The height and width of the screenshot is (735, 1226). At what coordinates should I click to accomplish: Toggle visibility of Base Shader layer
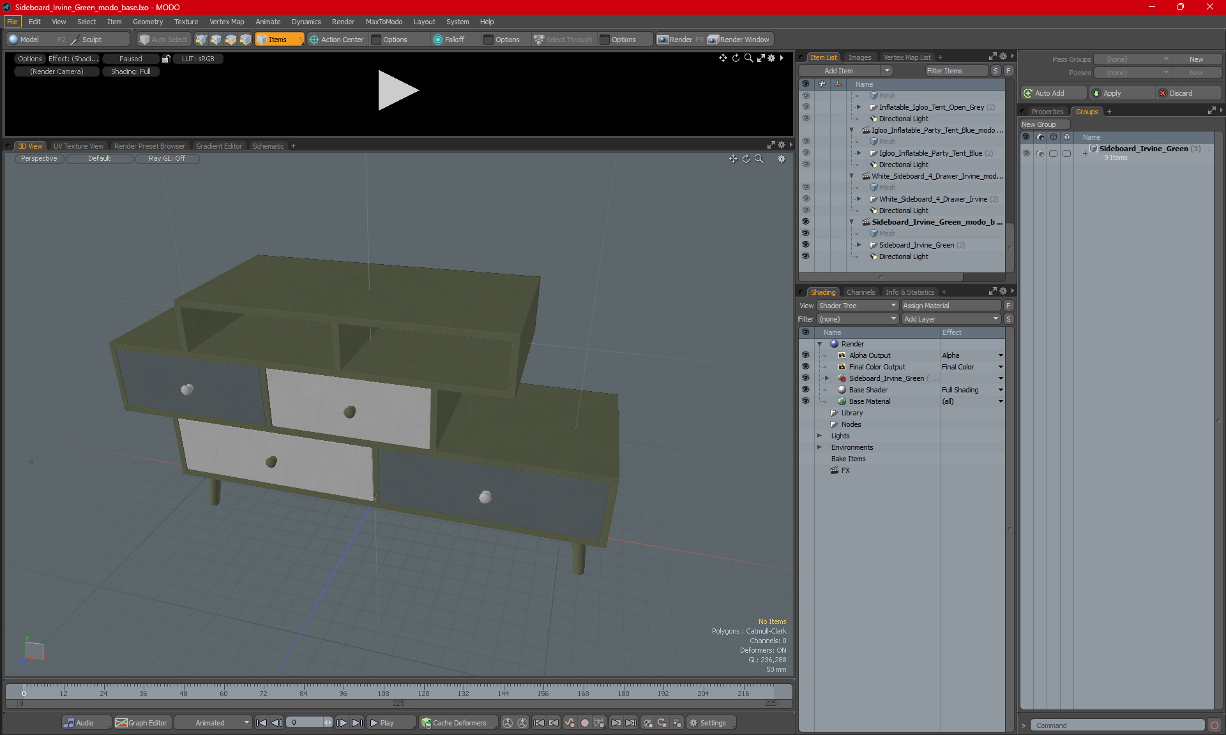(x=806, y=390)
